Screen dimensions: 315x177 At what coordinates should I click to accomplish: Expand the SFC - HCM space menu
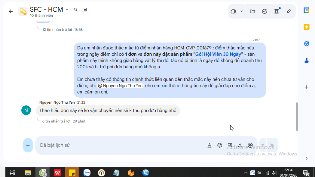pyautogui.click(x=67, y=9)
